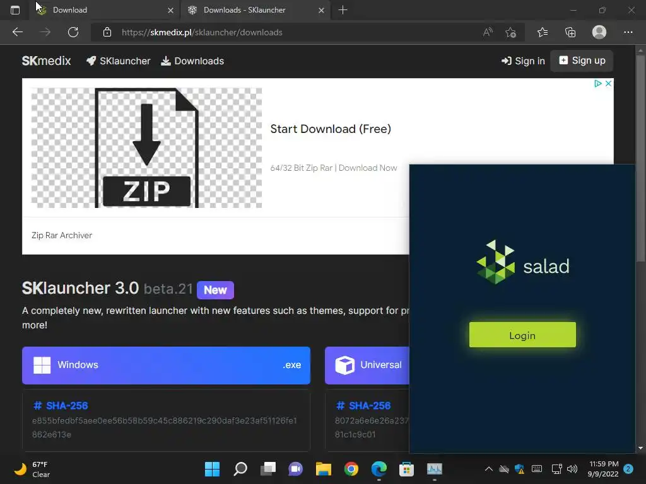The image size is (646, 484).
Task: Click the ZIP file ad image
Action: pyautogui.click(x=146, y=147)
